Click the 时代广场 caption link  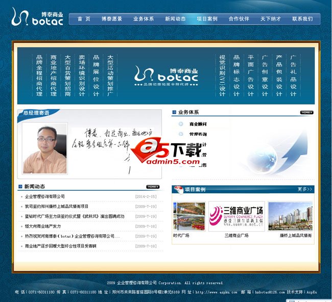tap(181, 235)
